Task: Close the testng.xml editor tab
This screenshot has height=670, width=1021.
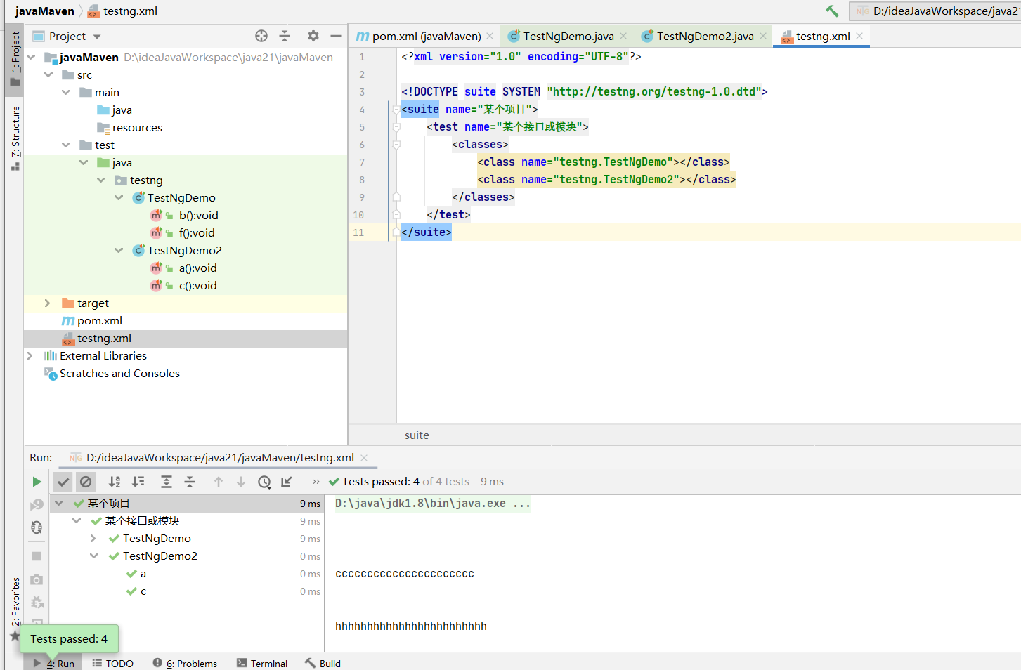Action: coord(859,36)
